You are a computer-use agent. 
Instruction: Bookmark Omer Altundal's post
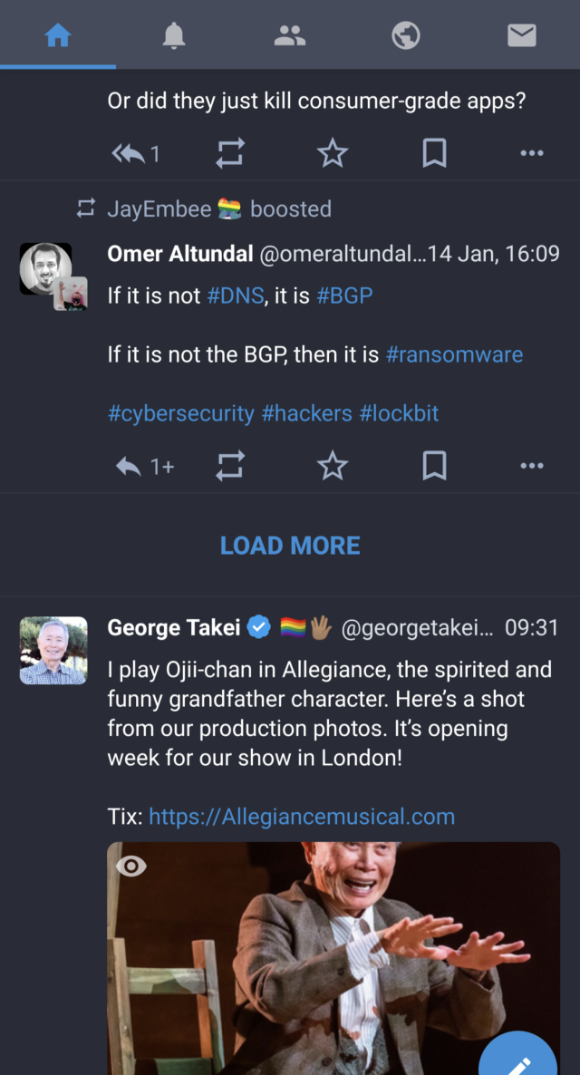click(x=435, y=466)
